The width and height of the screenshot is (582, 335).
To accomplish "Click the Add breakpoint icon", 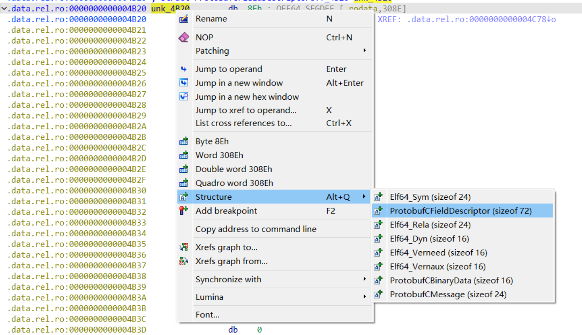I will pos(184,211).
